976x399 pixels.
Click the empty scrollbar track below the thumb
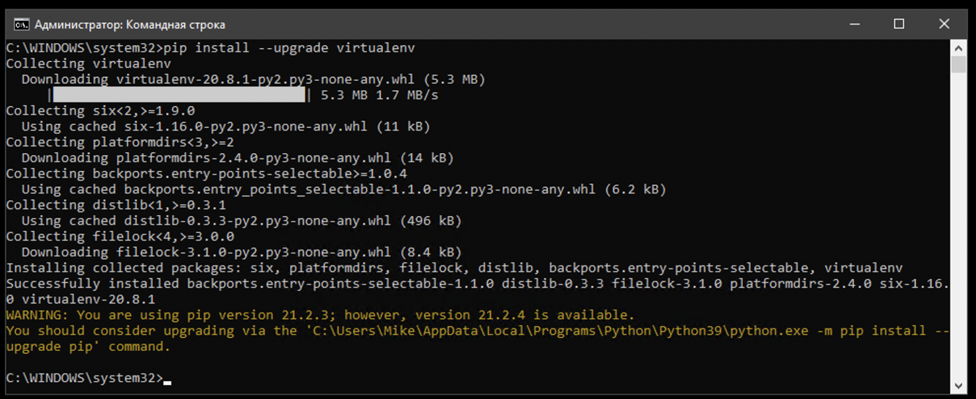[958, 228]
